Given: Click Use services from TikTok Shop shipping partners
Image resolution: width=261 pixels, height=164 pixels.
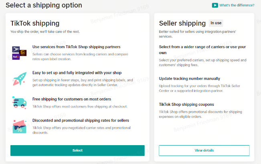Looking at the screenshot, I should click(x=77, y=47).
